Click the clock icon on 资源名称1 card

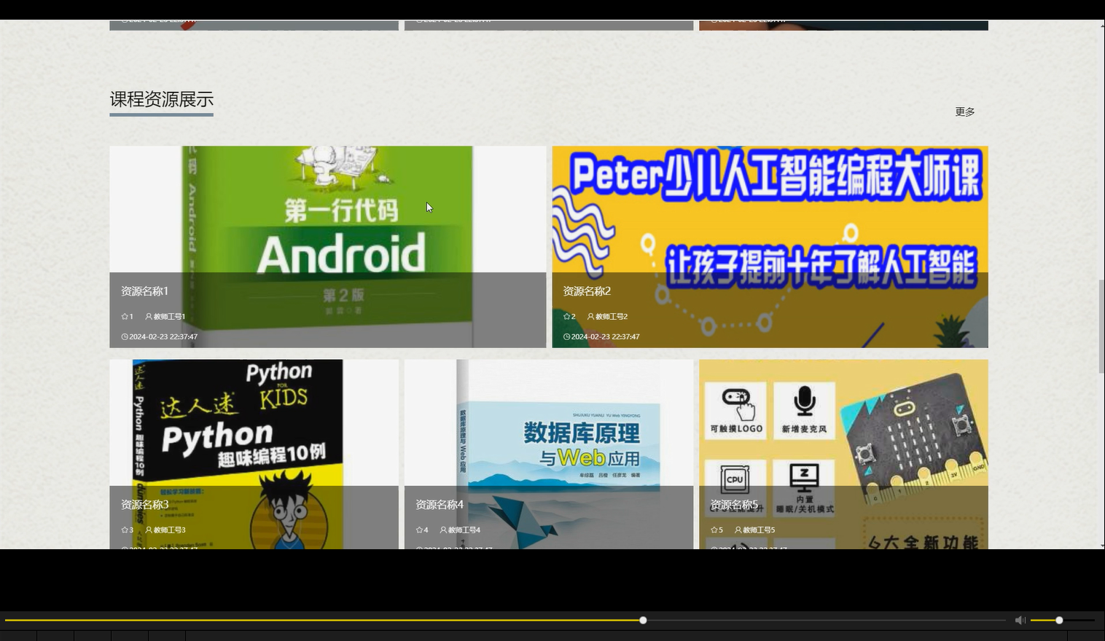(125, 337)
